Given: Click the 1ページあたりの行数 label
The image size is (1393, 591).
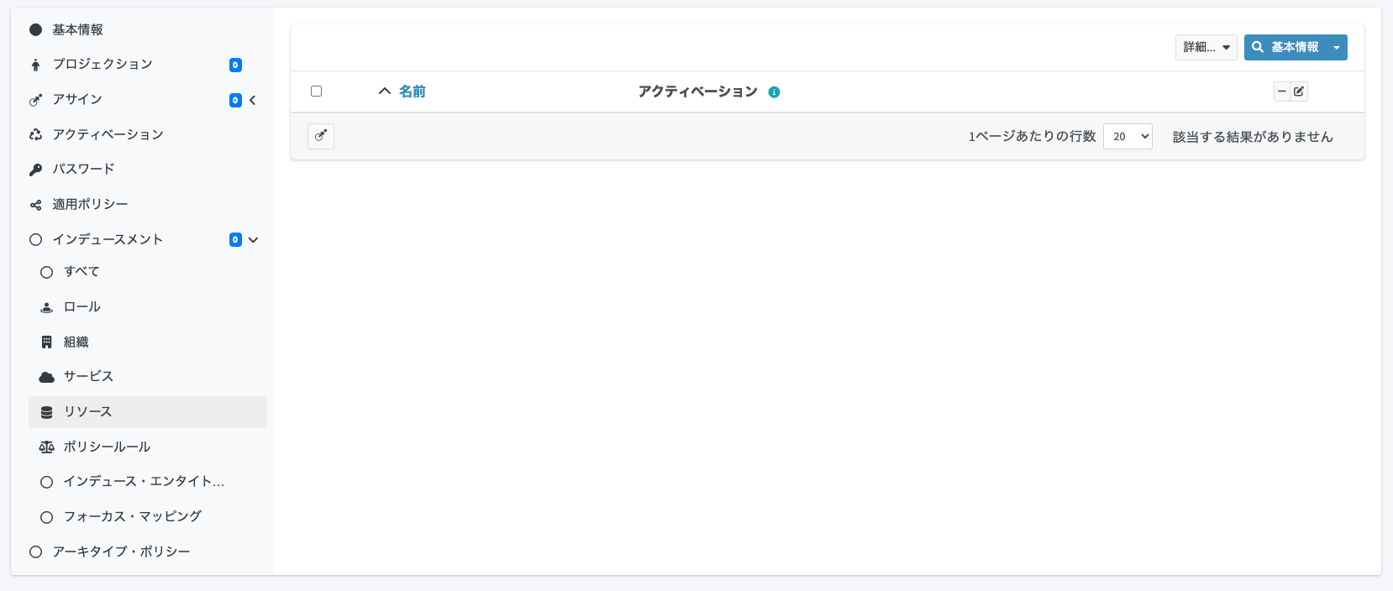Looking at the screenshot, I should 1033,136.
